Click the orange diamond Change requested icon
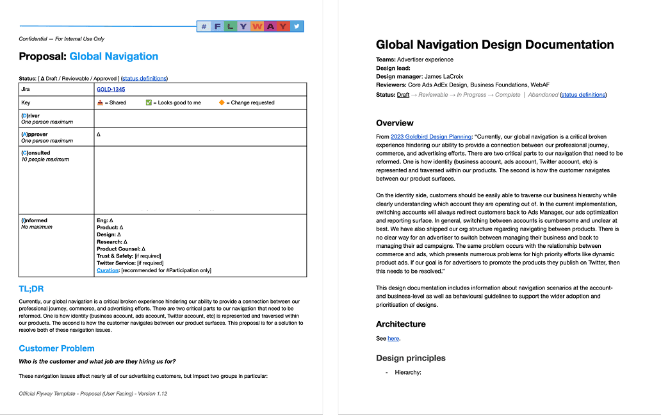Screen dimensions: 661x415 222,102
